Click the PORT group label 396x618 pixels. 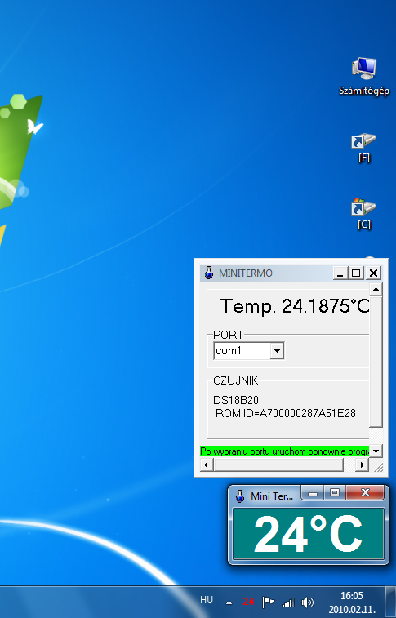[x=229, y=335]
